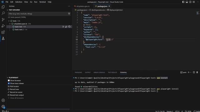Image resolution: width=200 pixels, height=112 pixels.
Task: Open the Selection menu
Action: pos(19,2)
